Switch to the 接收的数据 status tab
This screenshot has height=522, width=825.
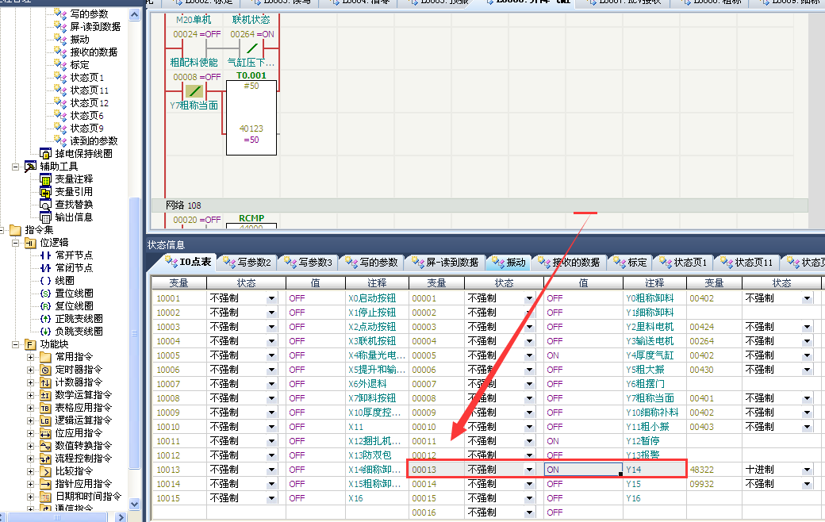570,262
